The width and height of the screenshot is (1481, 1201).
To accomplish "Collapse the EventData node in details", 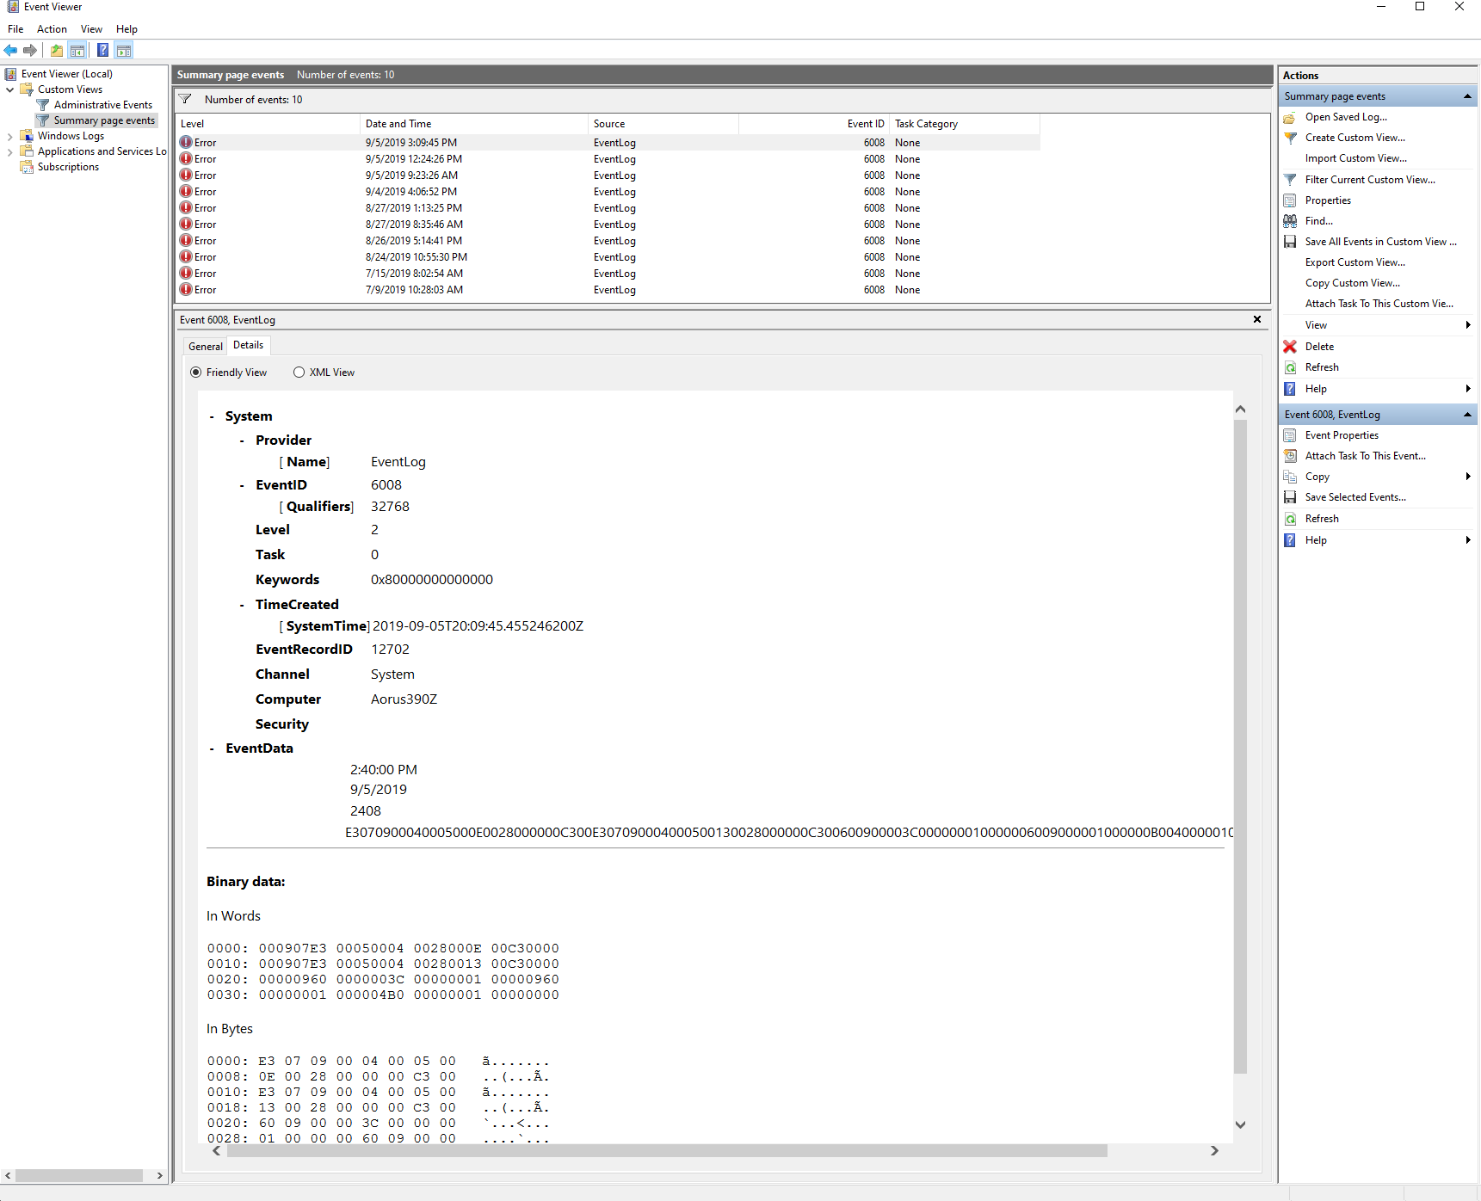I will coord(212,748).
